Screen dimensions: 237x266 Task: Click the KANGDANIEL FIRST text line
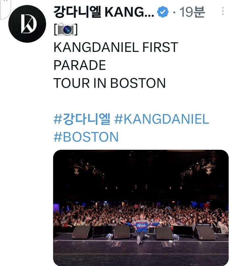click(115, 48)
